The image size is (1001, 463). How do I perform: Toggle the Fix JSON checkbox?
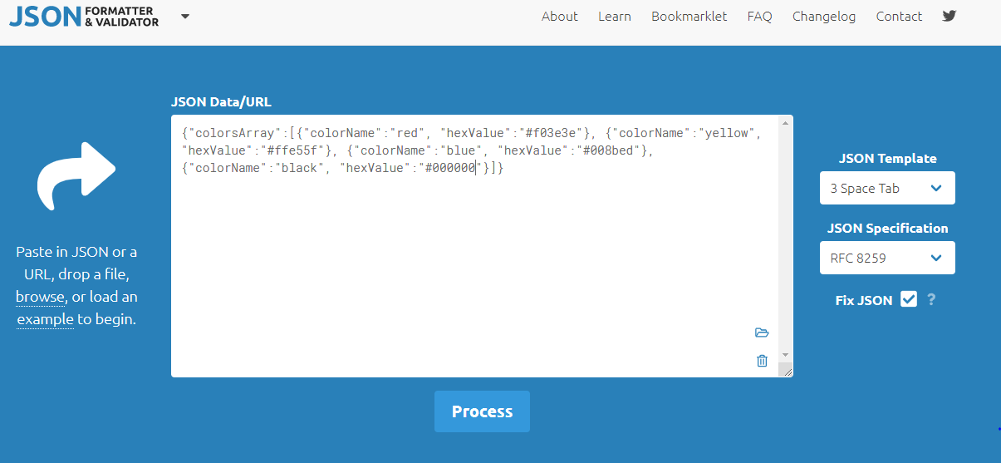[x=909, y=299]
